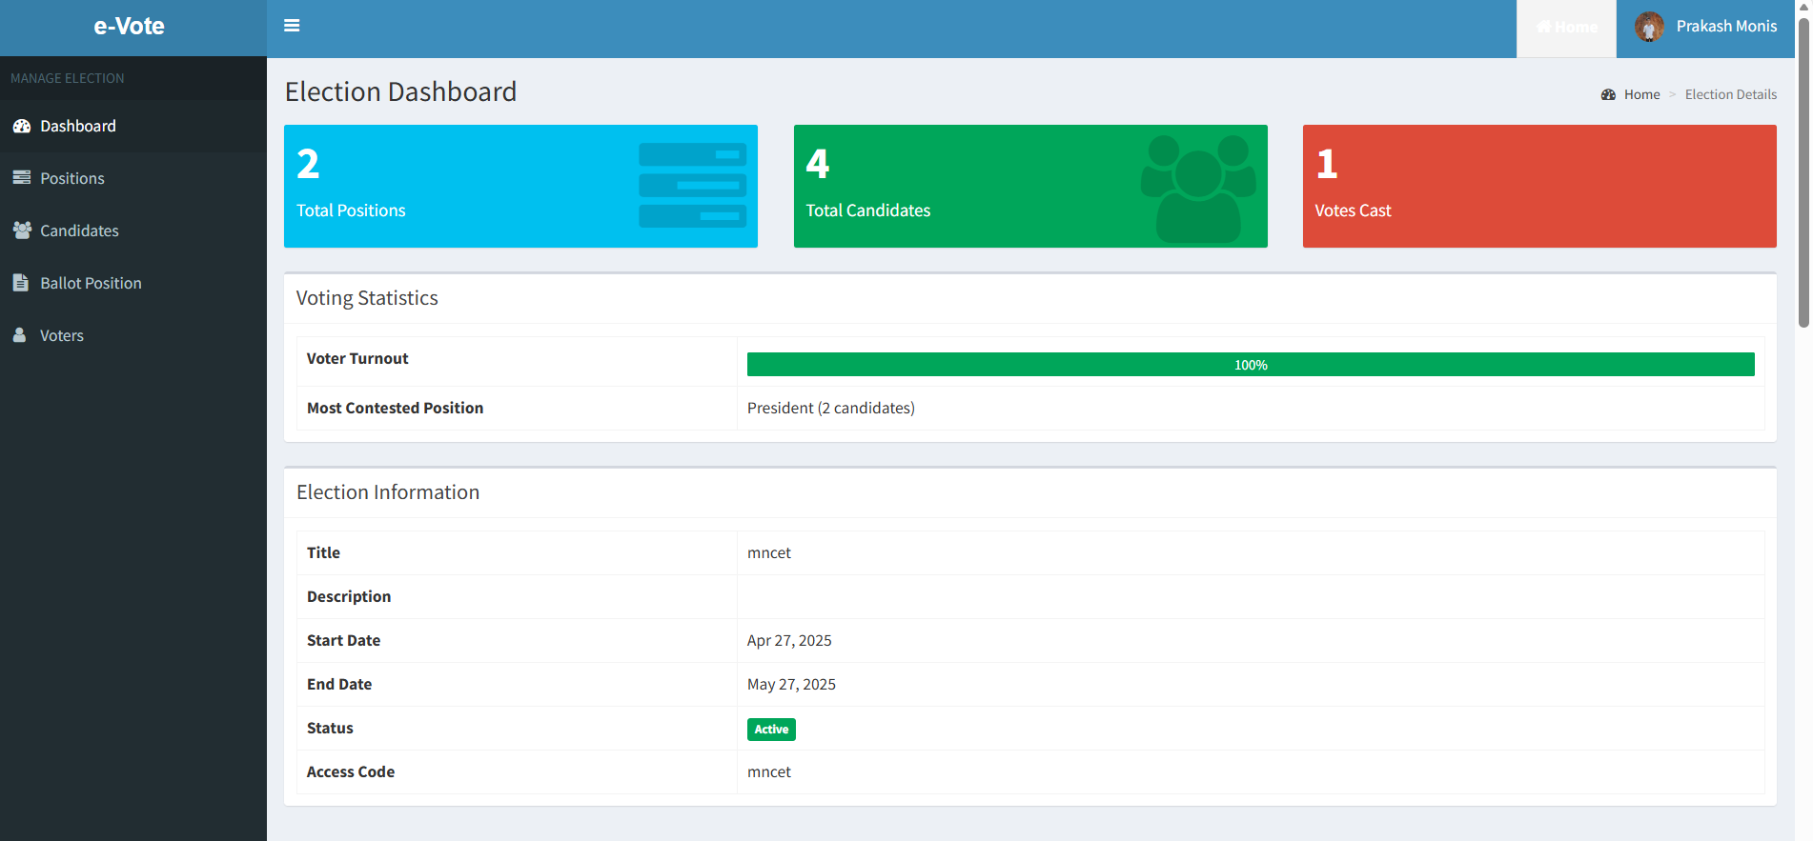Select Candidates in the sidebar

pos(79,230)
